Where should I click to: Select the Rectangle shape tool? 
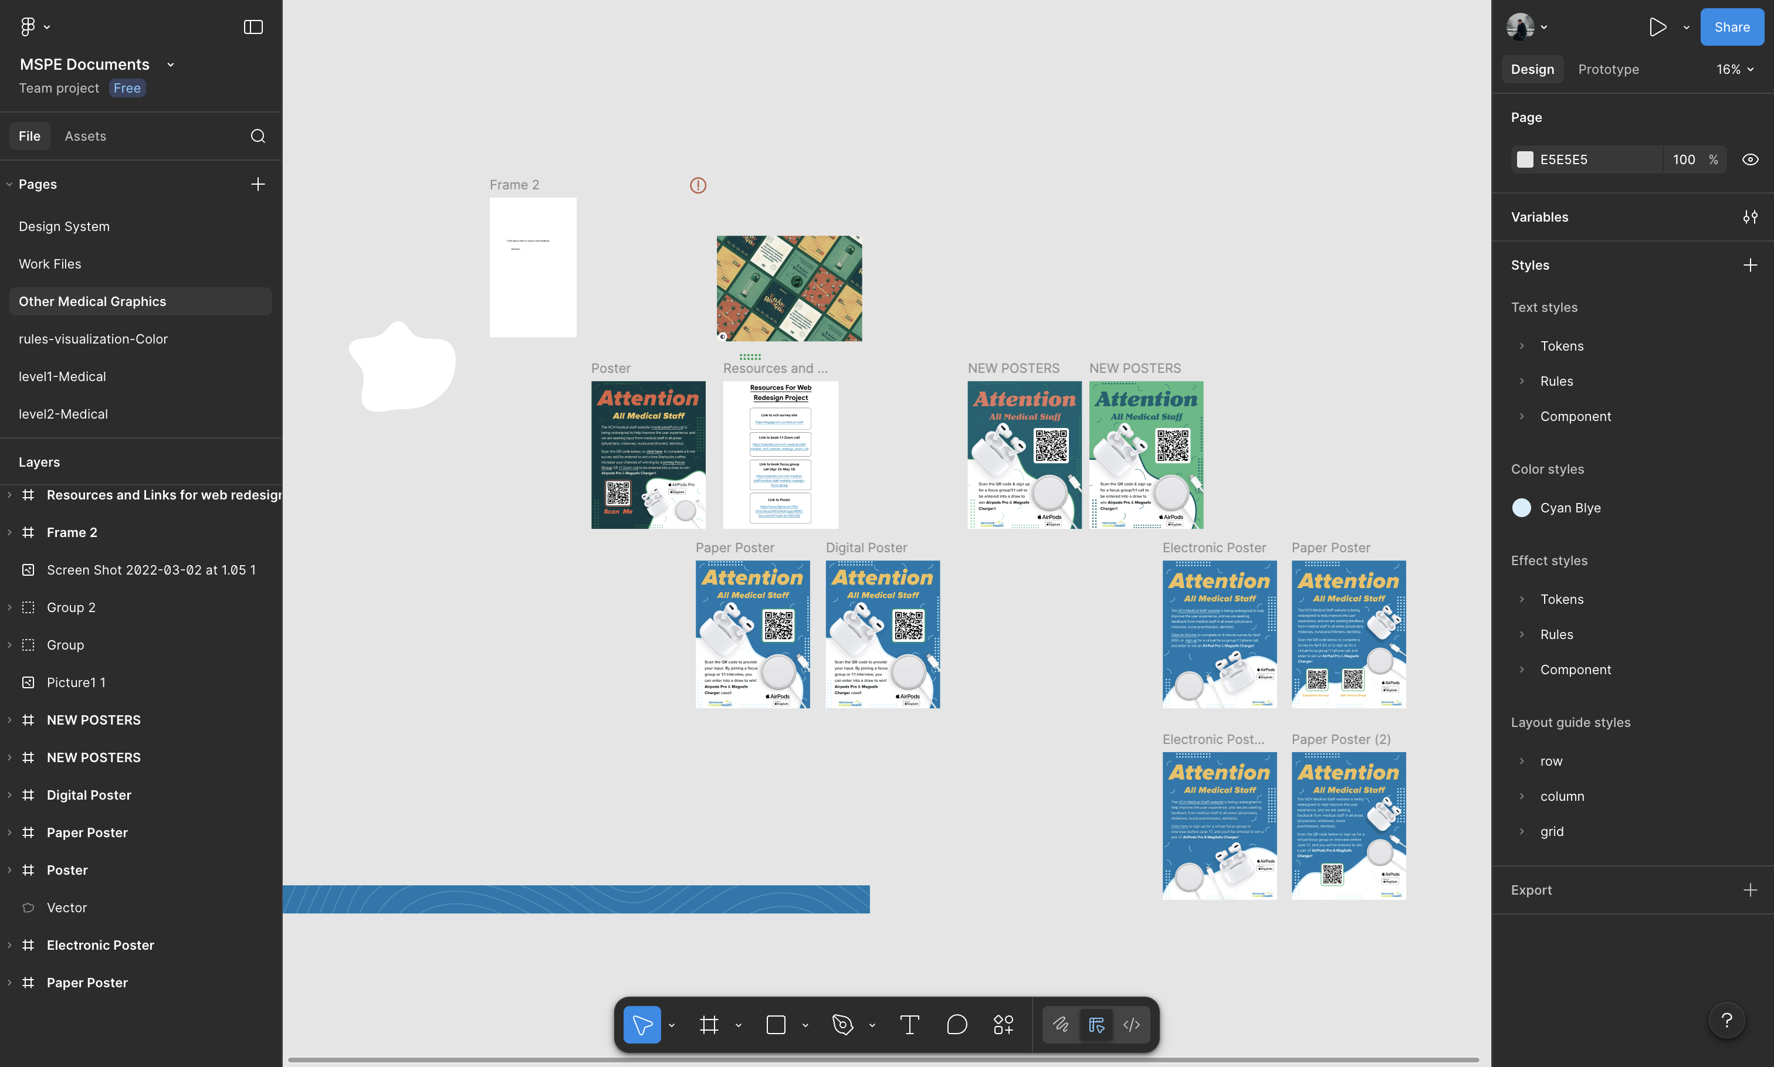tap(776, 1025)
